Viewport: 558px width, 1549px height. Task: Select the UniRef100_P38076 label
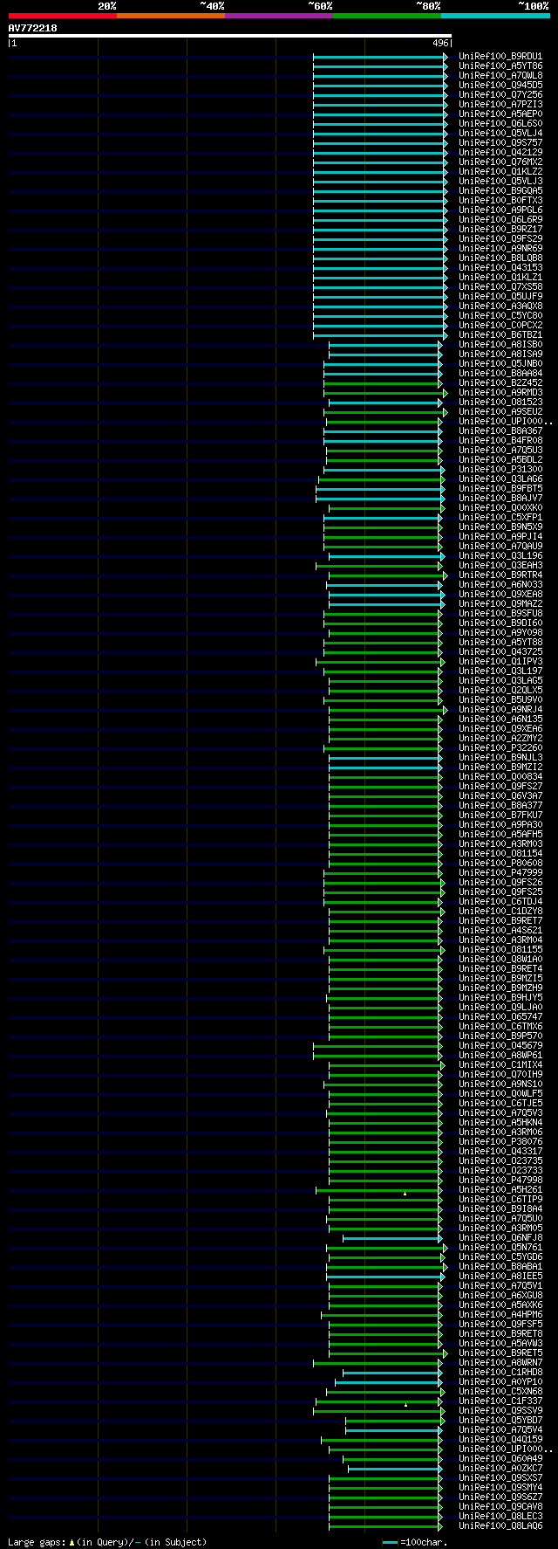[500, 1142]
